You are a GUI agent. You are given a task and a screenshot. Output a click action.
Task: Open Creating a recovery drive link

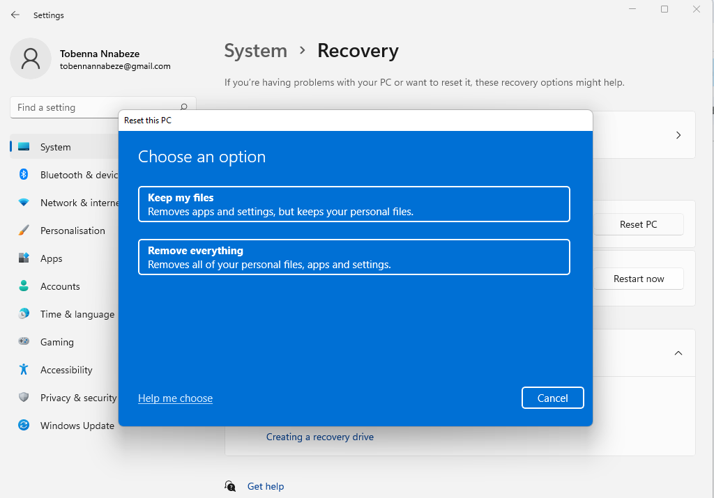(x=319, y=437)
